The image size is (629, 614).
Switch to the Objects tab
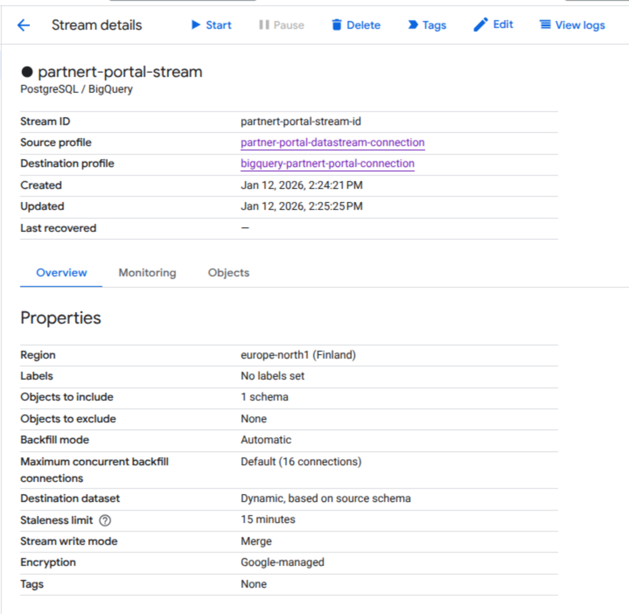pyautogui.click(x=229, y=272)
